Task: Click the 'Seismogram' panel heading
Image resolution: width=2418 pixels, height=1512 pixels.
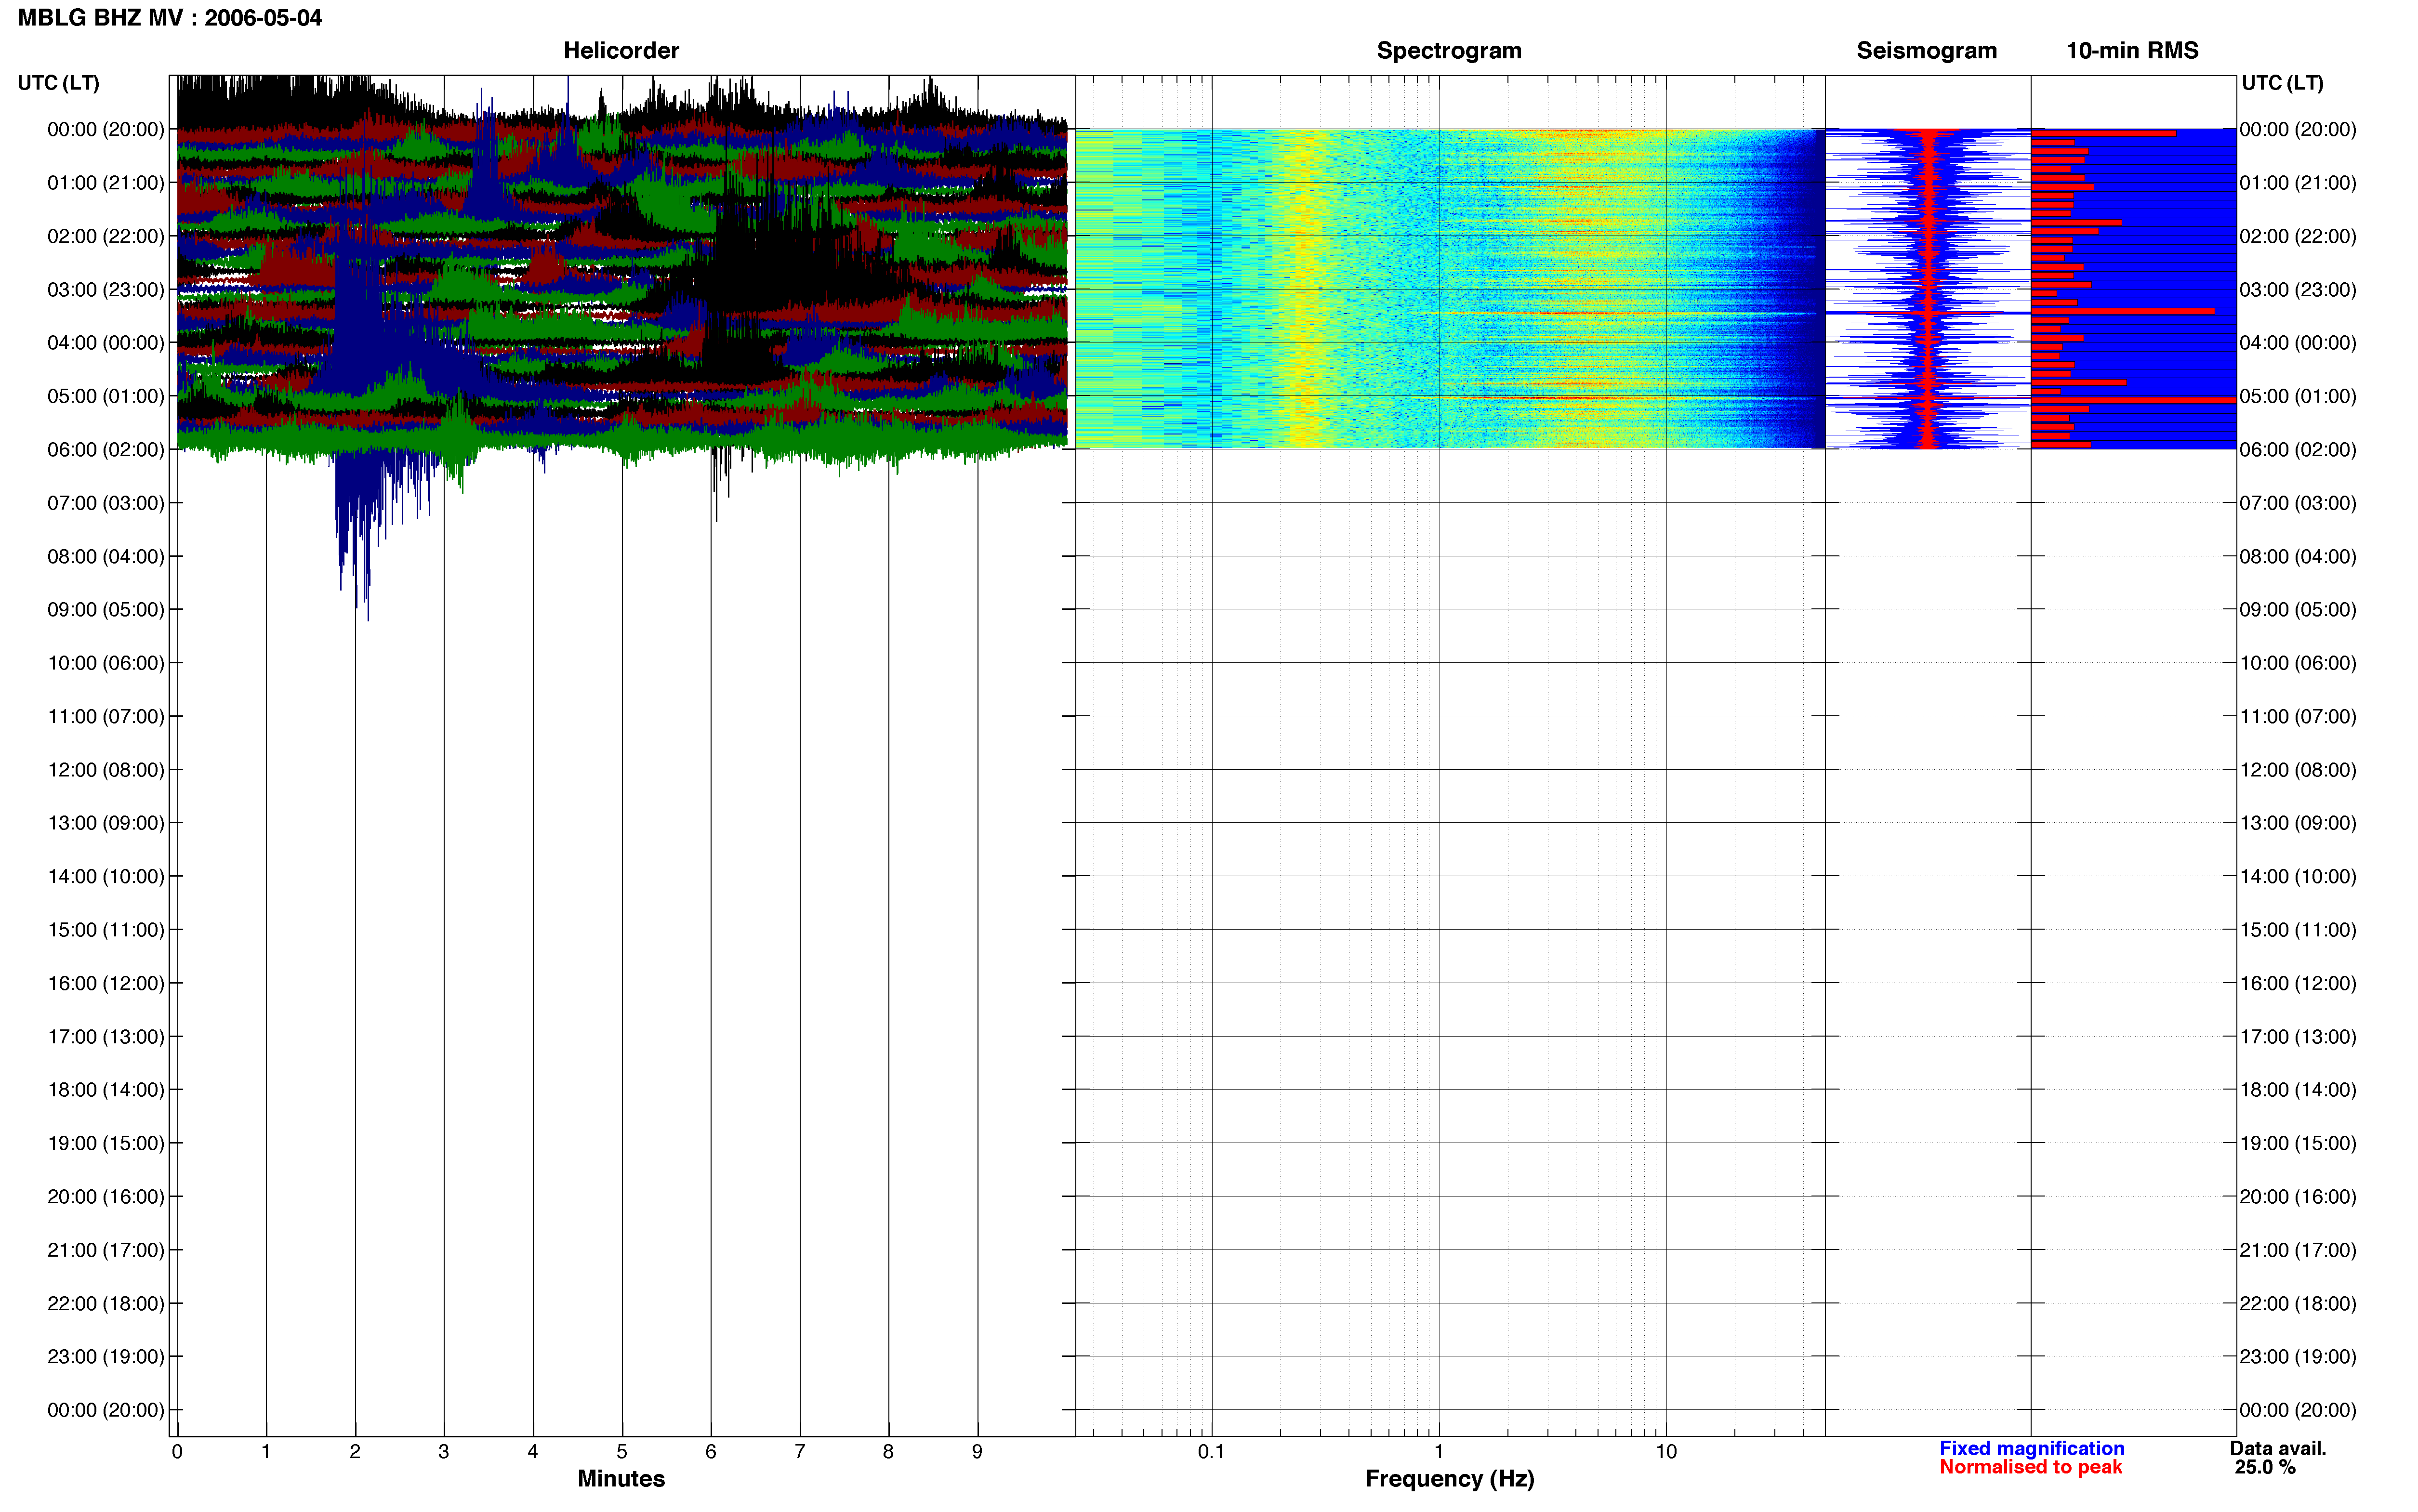Action: point(1926,50)
